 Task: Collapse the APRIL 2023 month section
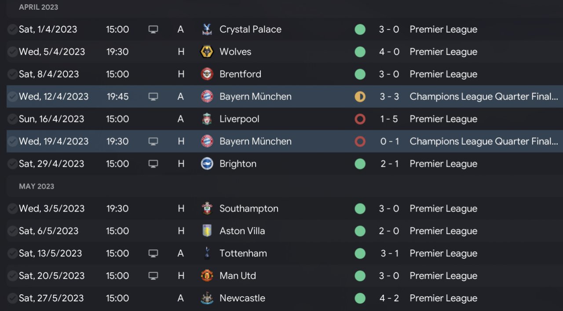(x=38, y=7)
